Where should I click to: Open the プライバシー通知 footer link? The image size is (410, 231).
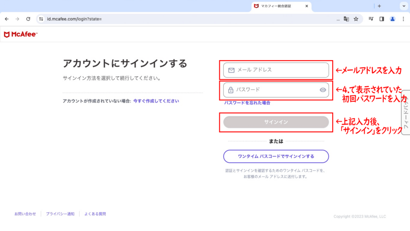pos(60,214)
